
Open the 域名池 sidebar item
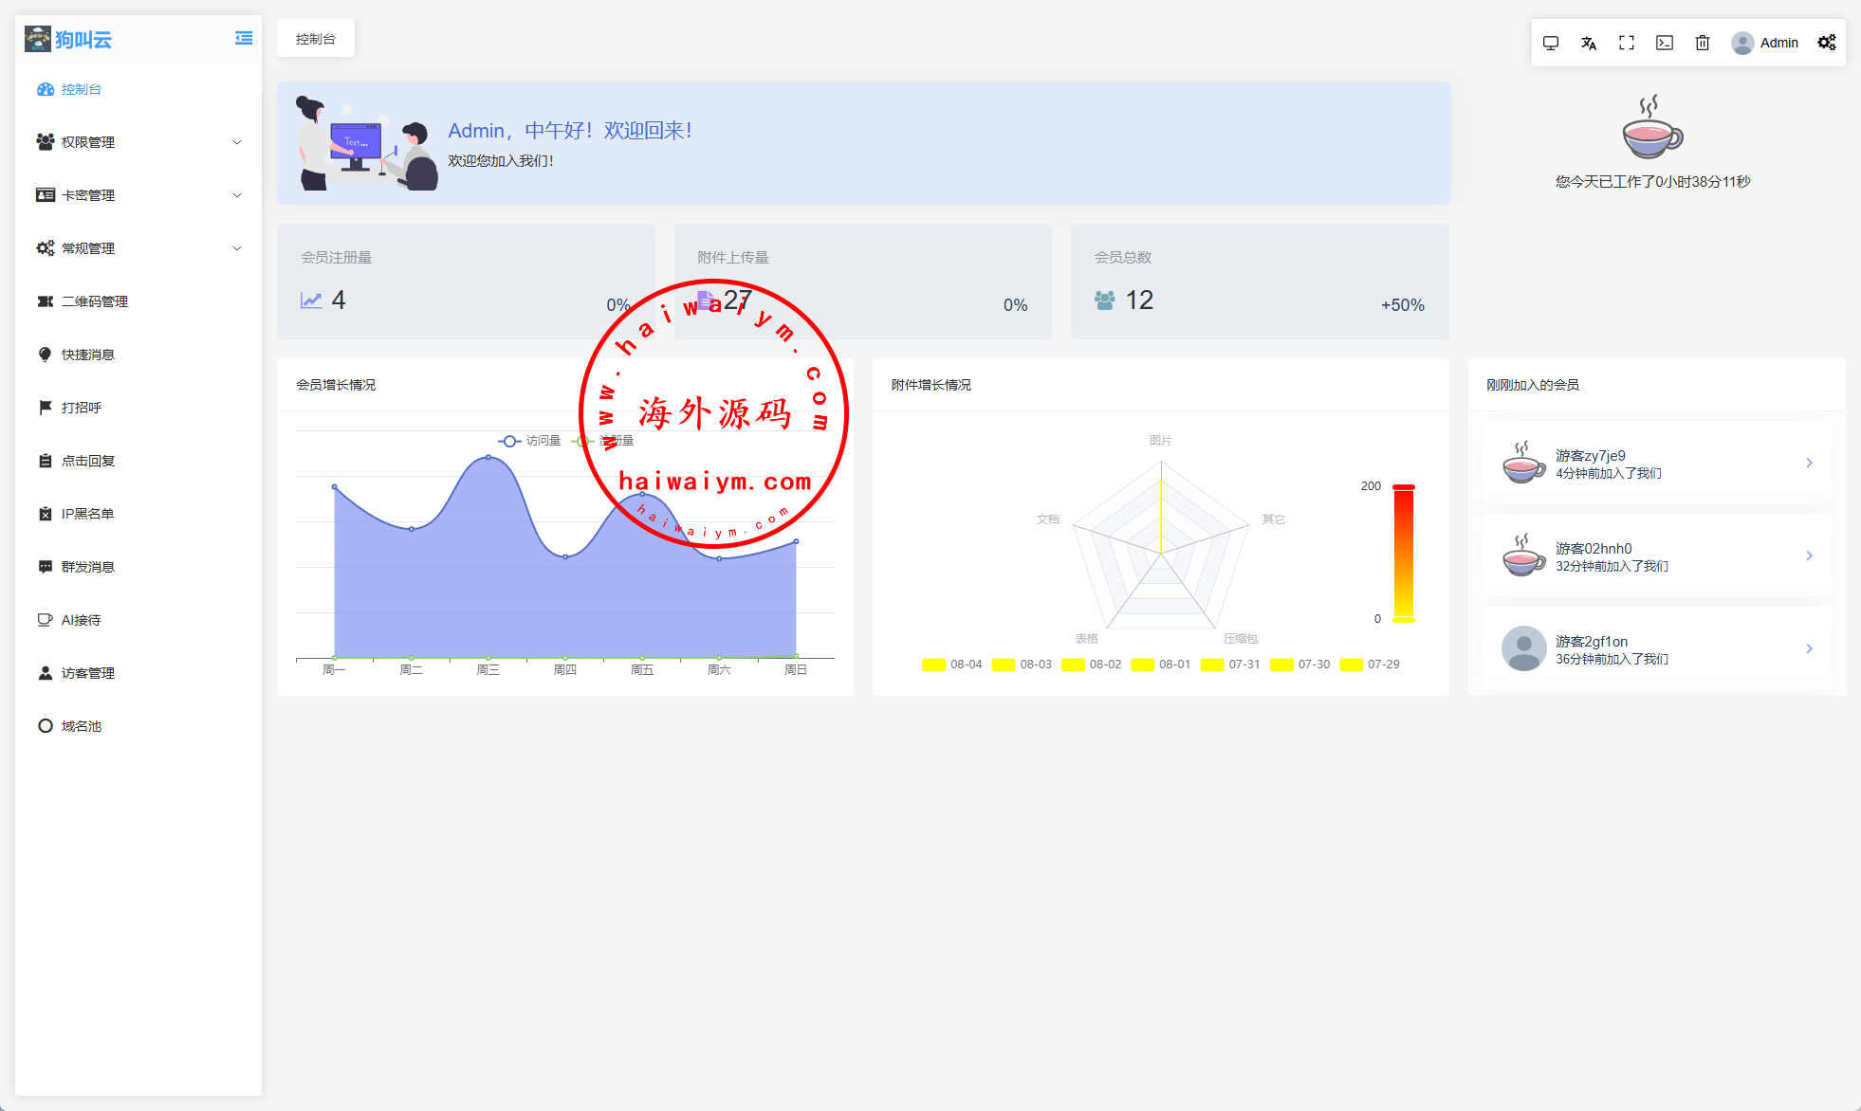pos(82,726)
